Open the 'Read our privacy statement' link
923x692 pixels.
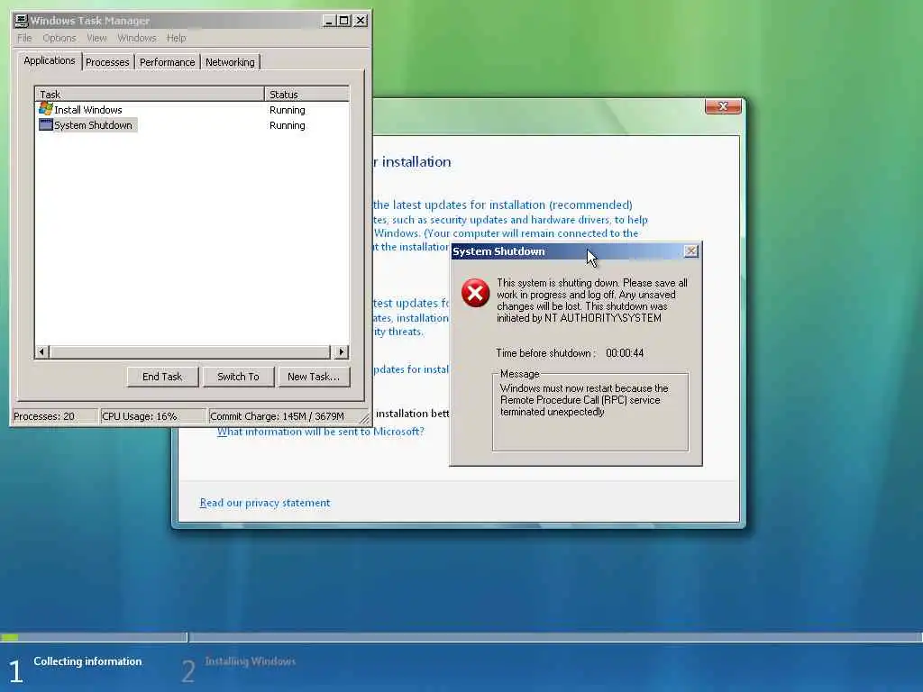point(265,503)
